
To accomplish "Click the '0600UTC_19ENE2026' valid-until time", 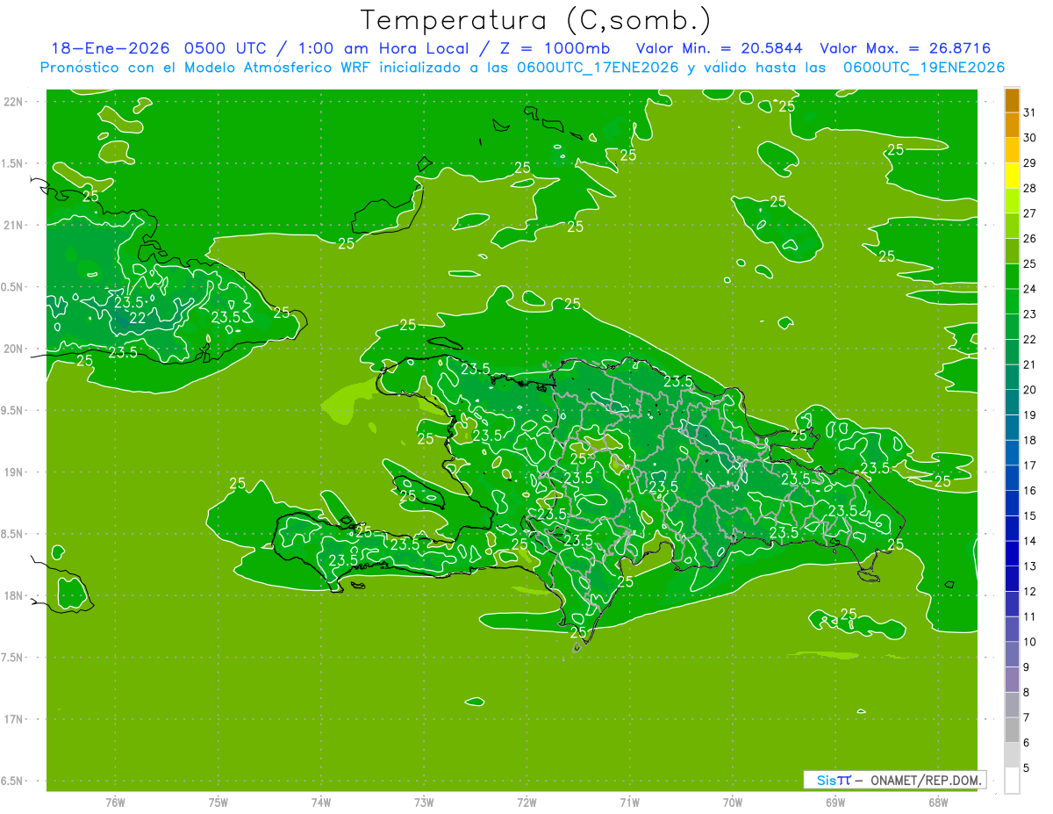I will [x=923, y=68].
